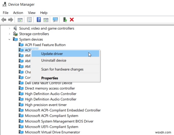This screenshot has width=174, height=135.
Task: Select High precision event timer
Action: pos(46,105)
